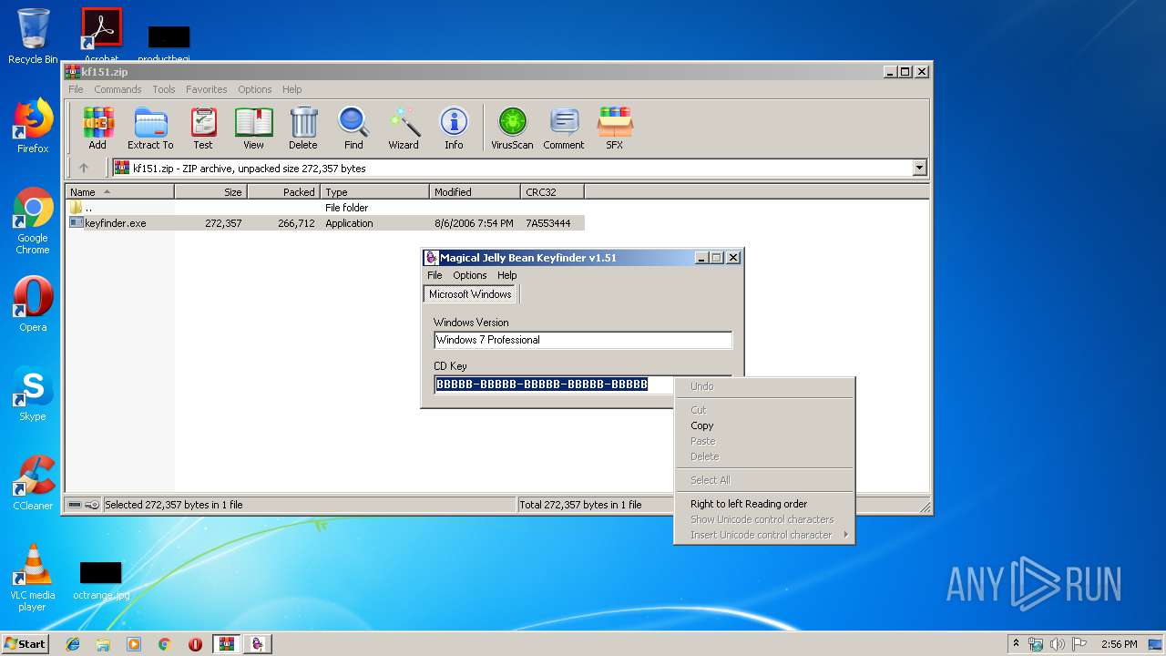Open WinRAR File menu
This screenshot has width=1166, height=656.
76,89
